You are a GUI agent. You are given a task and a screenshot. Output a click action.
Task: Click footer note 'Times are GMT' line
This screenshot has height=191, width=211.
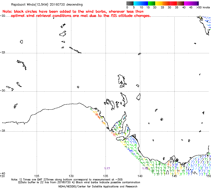pyautogui.click(x=67, y=179)
